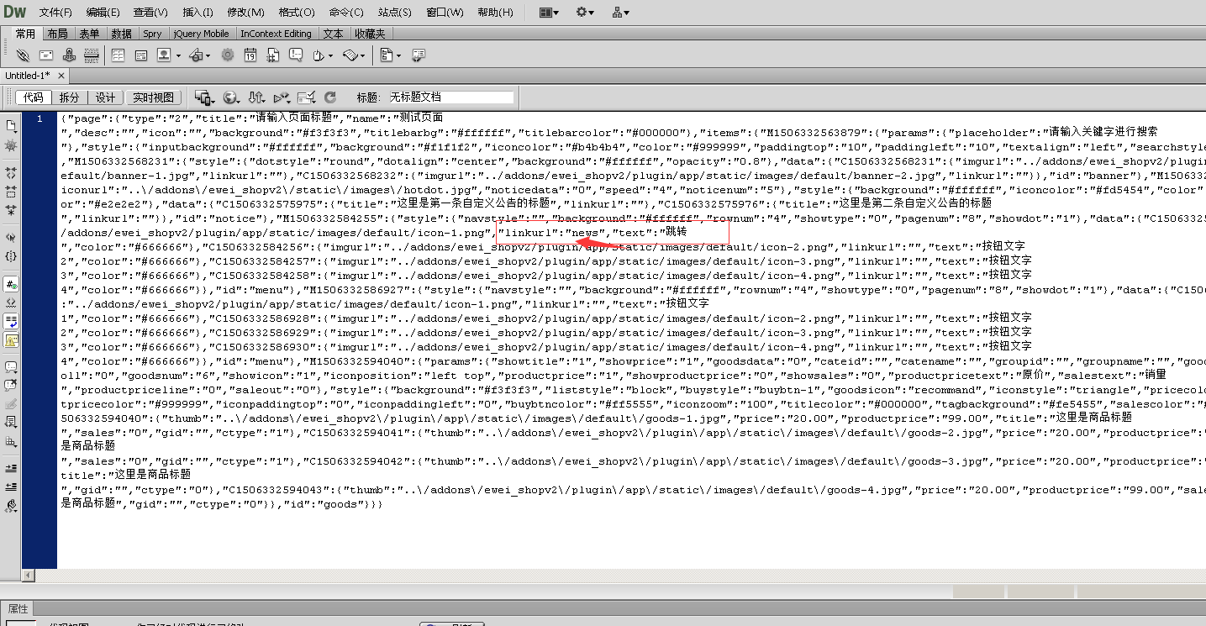Viewport: 1206px width, 626px height.
Task: Expand all collapsed code
Action: (11, 210)
